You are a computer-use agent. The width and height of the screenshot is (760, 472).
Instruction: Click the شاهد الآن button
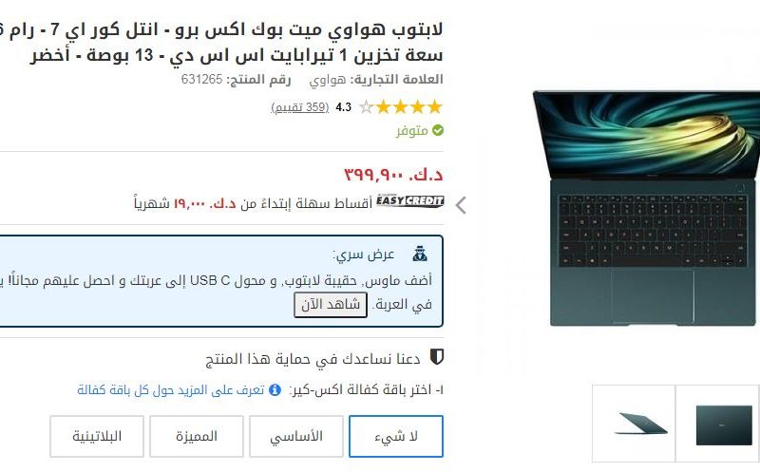(x=331, y=305)
